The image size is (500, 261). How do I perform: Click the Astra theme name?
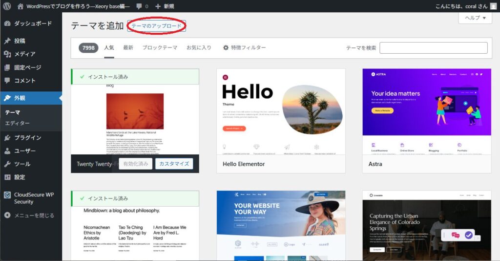click(x=375, y=164)
